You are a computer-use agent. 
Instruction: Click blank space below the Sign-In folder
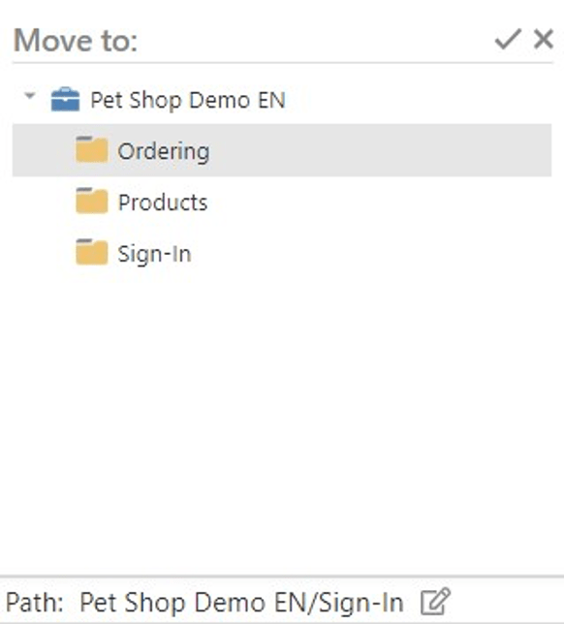(282, 418)
